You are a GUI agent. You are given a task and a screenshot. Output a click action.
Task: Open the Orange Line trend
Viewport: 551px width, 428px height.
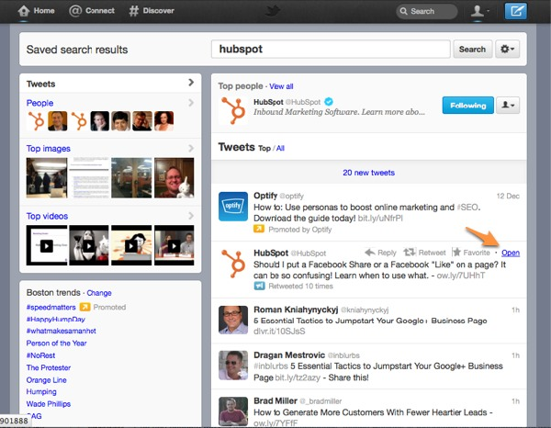click(x=47, y=380)
